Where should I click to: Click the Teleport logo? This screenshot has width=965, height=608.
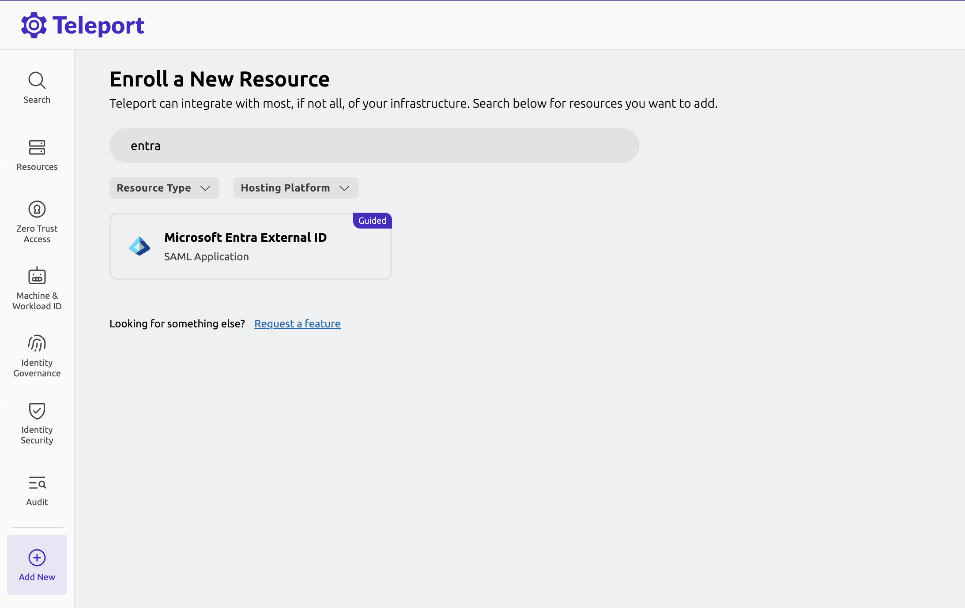[83, 25]
